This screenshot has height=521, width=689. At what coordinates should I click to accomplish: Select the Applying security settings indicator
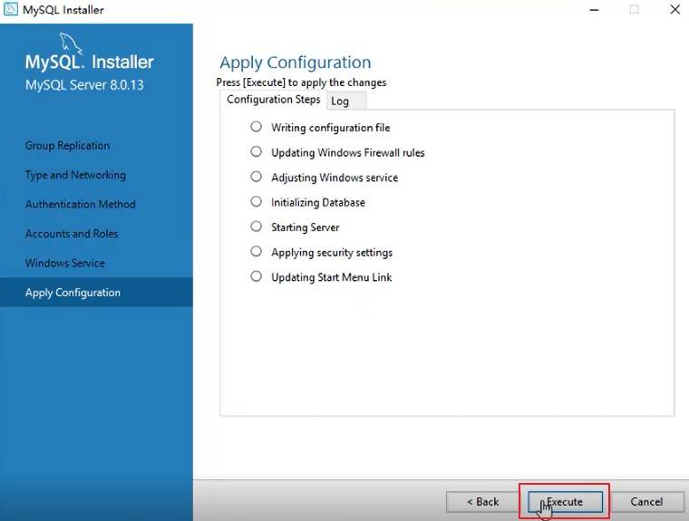tap(257, 251)
